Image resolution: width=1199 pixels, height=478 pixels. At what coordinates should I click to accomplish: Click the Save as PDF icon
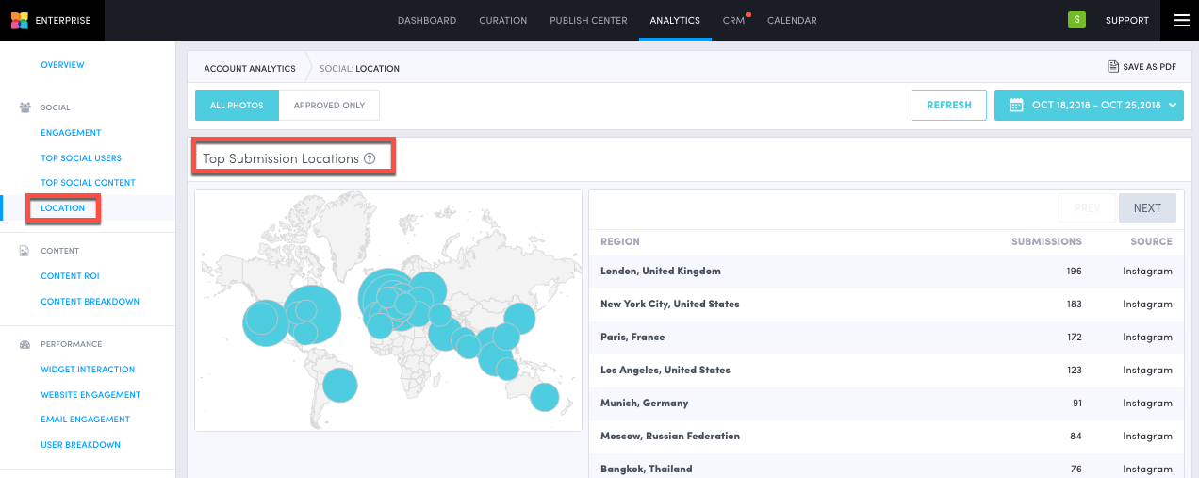tap(1113, 67)
